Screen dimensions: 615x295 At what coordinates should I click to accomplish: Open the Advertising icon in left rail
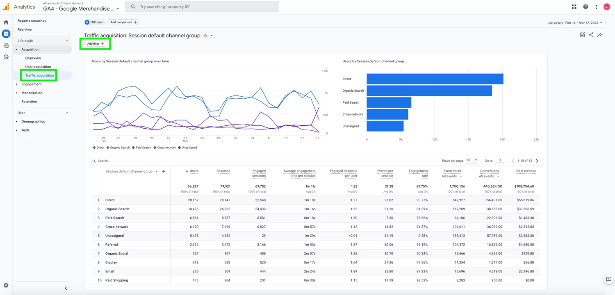[6, 57]
